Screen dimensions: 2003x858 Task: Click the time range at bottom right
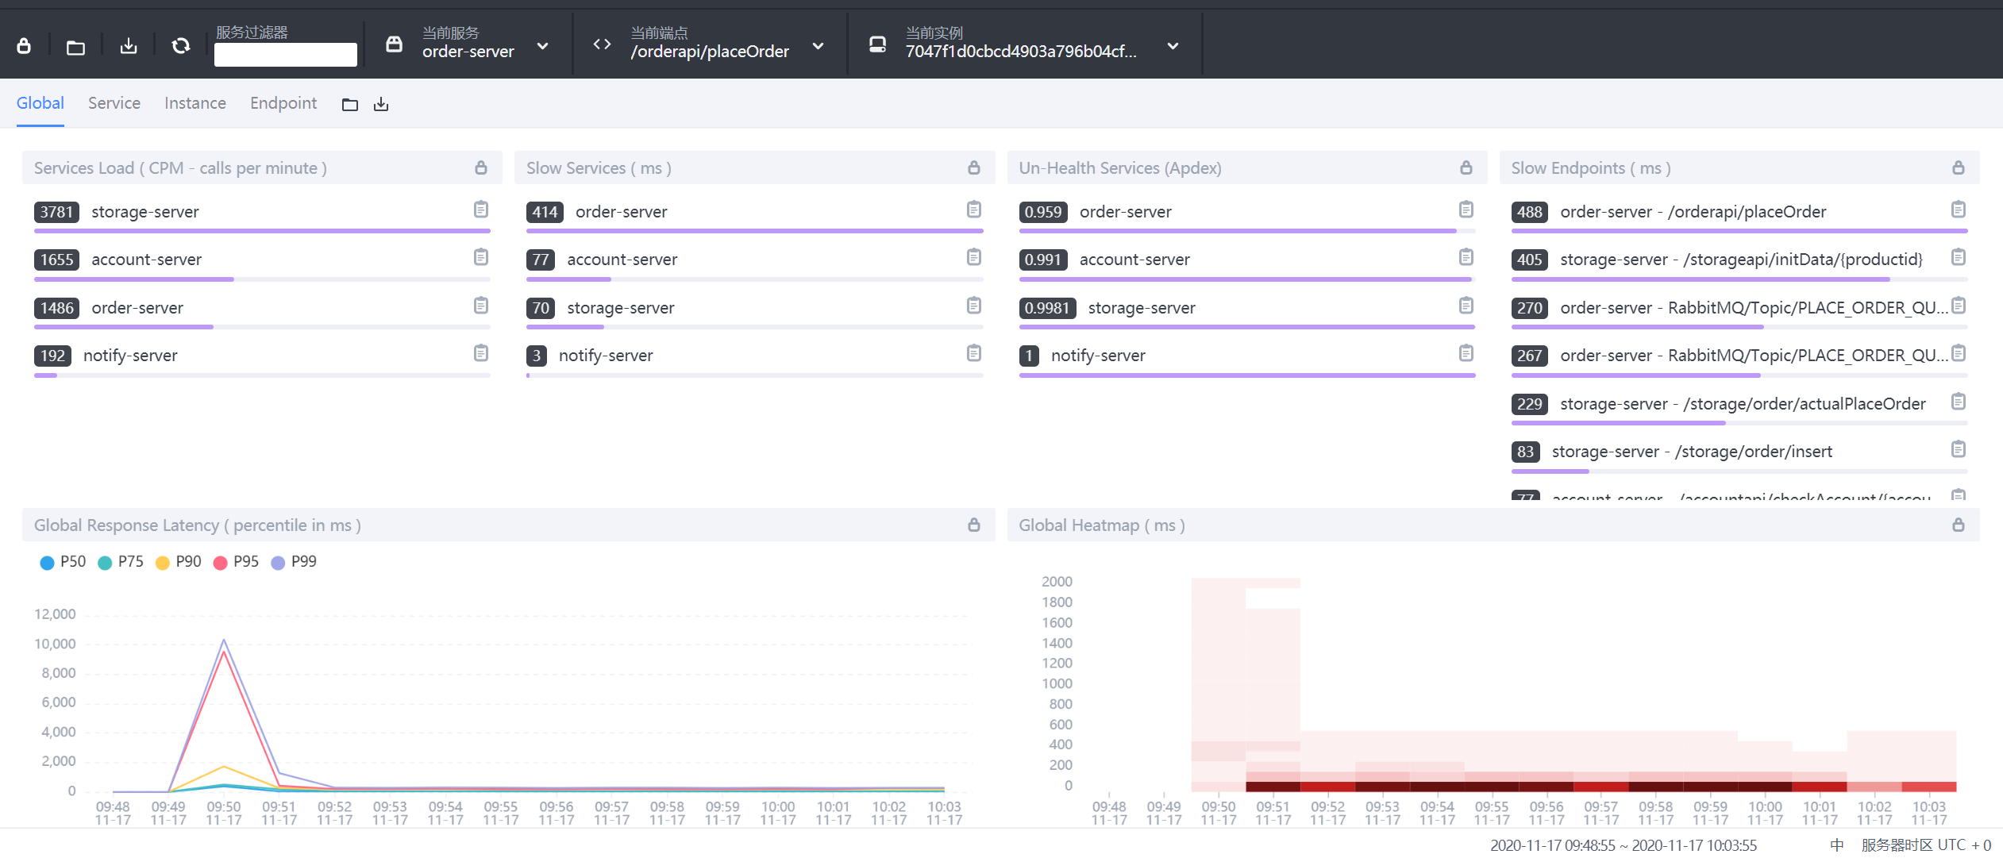click(x=1624, y=845)
